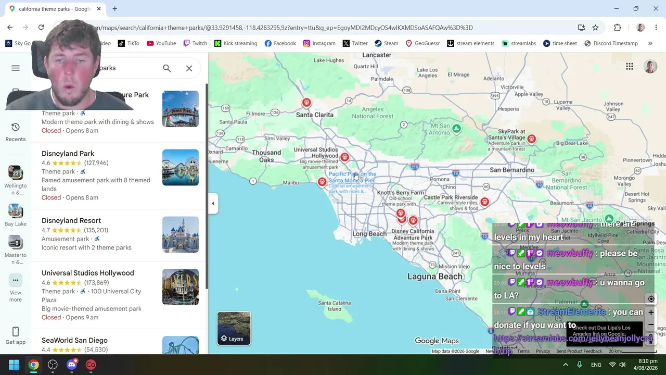Open the Bay Lake recent place shortcut

16,215
